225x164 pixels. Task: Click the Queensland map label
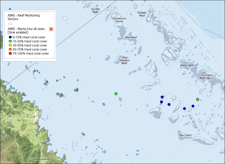41,159
